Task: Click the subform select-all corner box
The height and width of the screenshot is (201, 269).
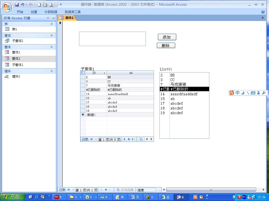Action: point(83,73)
